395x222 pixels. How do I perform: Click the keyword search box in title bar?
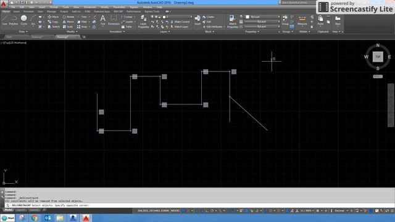(x=297, y=2)
